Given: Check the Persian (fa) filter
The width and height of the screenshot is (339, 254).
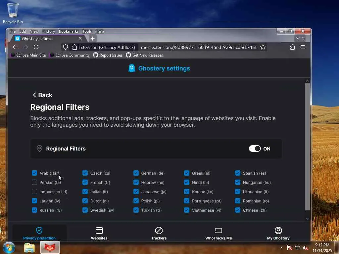Looking at the screenshot, I should click(x=34, y=182).
